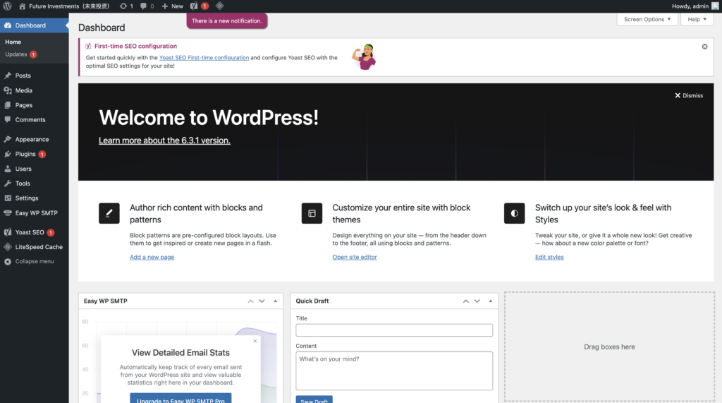Click the Save Draft button
The height and width of the screenshot is (403, 722).
point(314,400)
